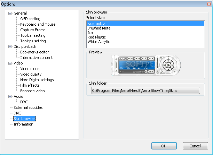Open OSD setting page
213x155 pixels.
pos(30,19)
